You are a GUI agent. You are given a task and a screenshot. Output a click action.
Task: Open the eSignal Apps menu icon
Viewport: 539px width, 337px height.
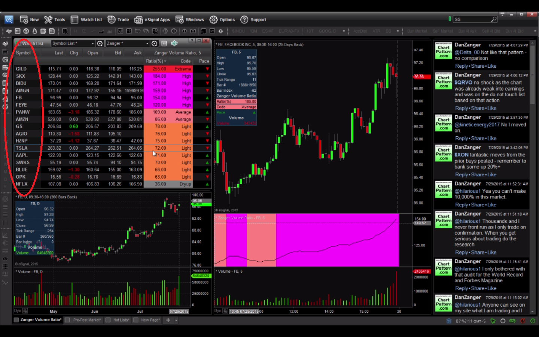[138, 19]
